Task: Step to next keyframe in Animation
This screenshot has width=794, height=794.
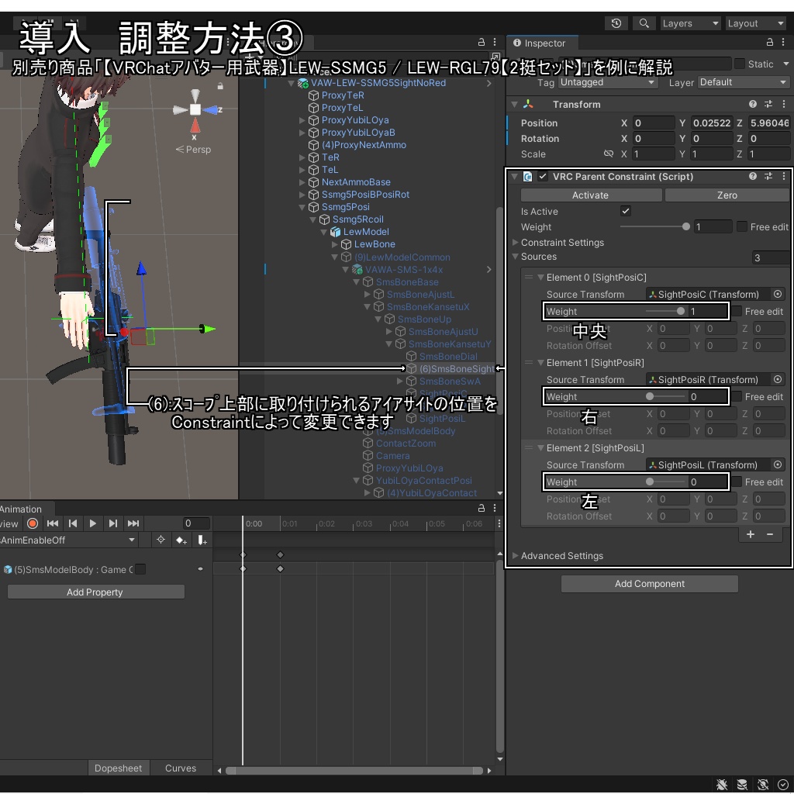Action: click(113, 523)
